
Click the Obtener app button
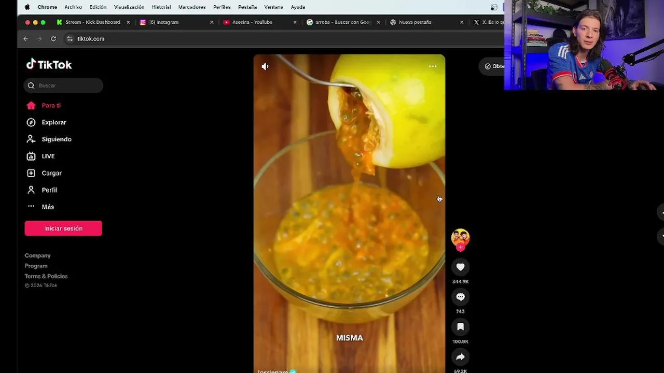point(492,66)
